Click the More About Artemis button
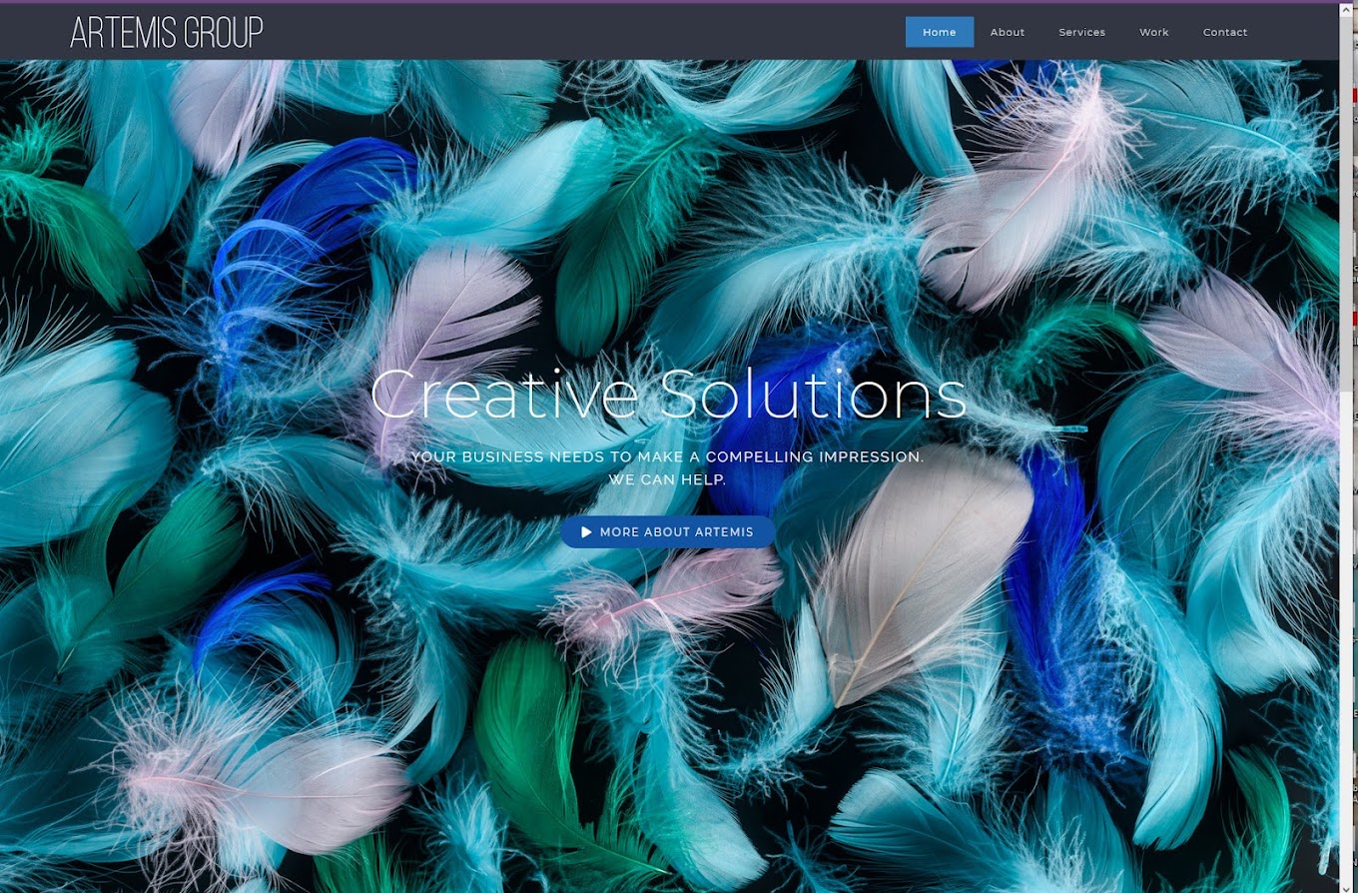 pos(668,532)
